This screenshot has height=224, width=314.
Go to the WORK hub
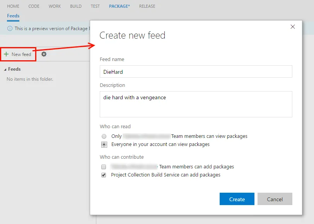(x=55, y=6)
